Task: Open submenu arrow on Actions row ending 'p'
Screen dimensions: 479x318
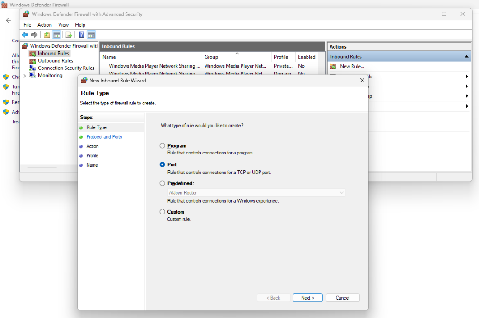Action: 467,96
